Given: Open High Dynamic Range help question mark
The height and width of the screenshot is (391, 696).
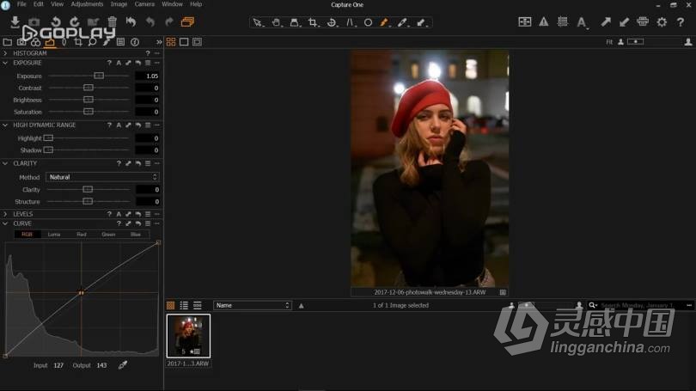Looking at the screenshot, I should coord(109,125).
